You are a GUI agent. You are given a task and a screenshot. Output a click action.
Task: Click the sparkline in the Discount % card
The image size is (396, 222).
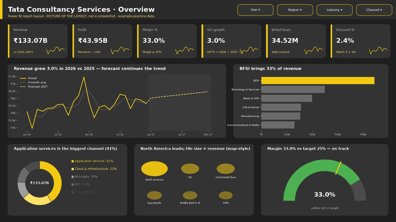(378, 50)
